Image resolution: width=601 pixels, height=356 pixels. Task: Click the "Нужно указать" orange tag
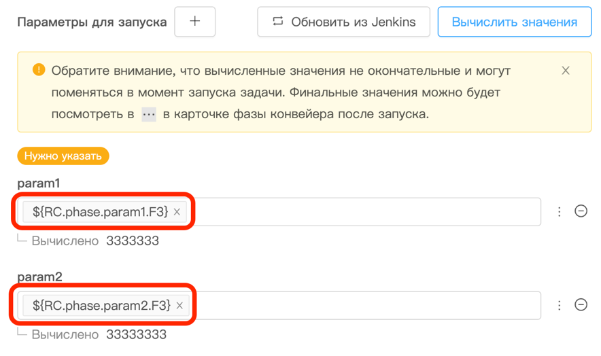coord(63,156)
